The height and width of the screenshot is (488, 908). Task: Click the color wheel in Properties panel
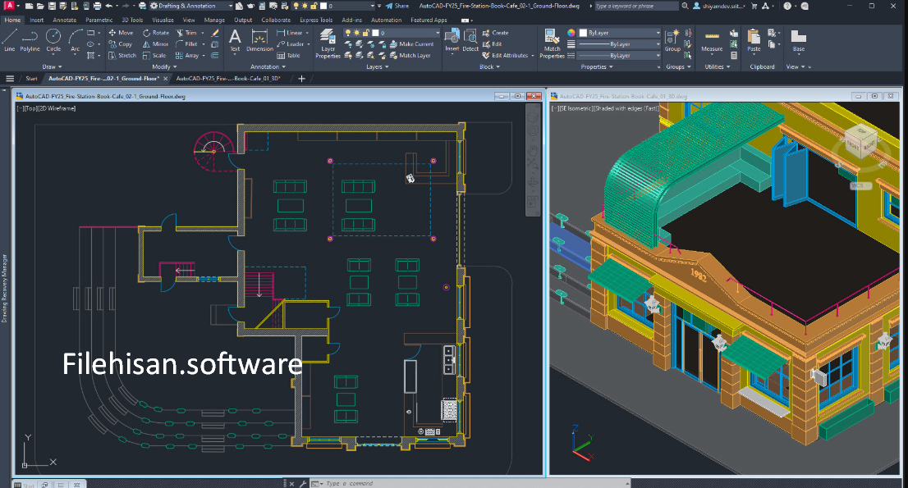pyautogui.click(x=571, y=33)
